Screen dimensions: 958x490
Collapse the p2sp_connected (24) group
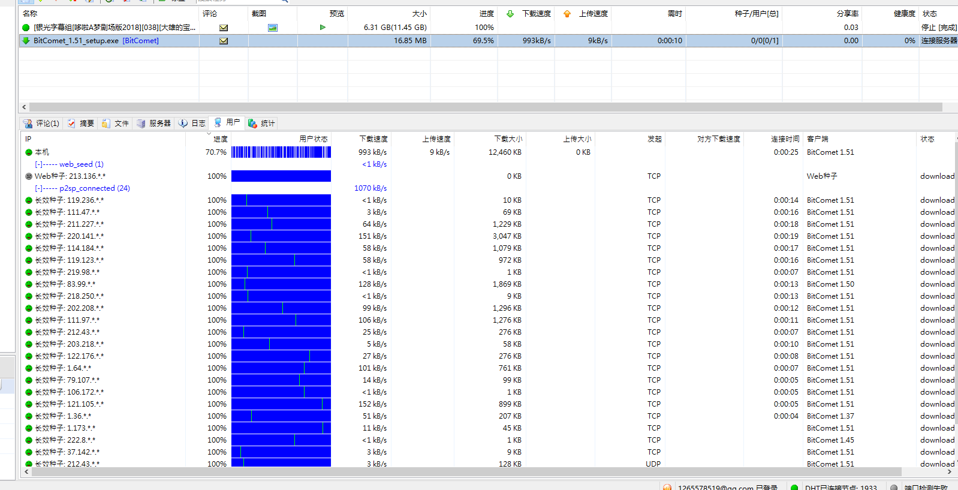(38, 188)
